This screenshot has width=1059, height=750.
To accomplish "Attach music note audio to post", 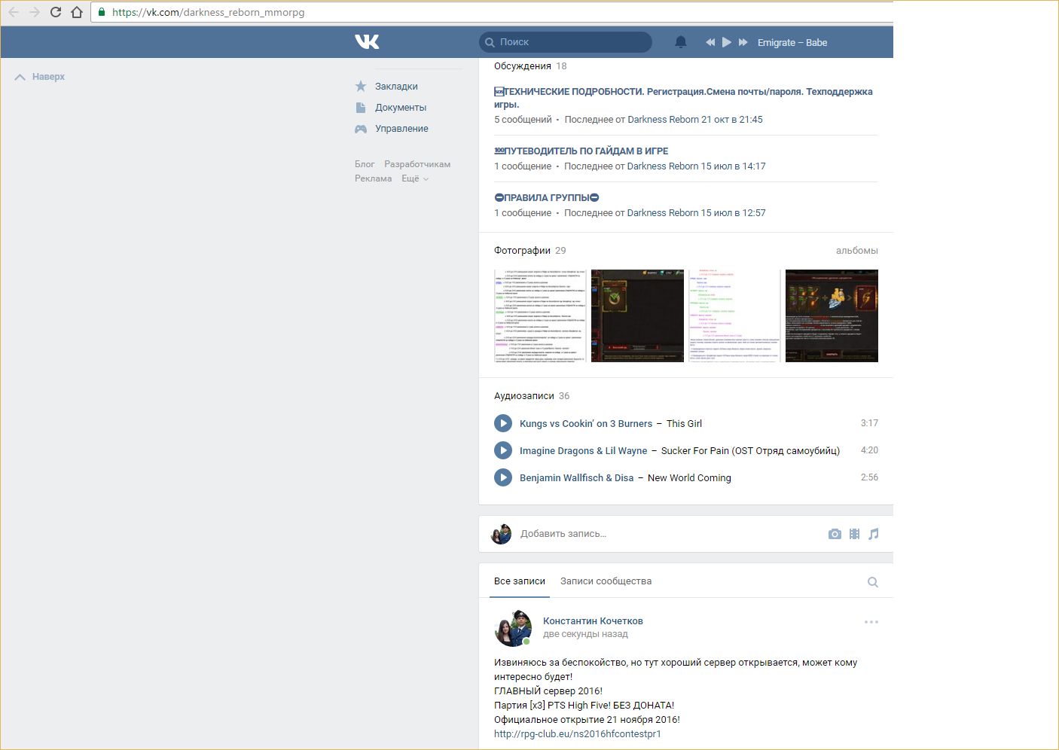I will point(874,534).
